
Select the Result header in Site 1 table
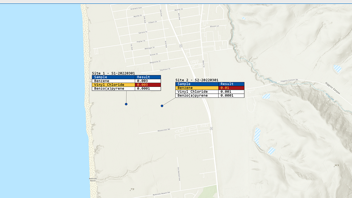pos(148,77)
